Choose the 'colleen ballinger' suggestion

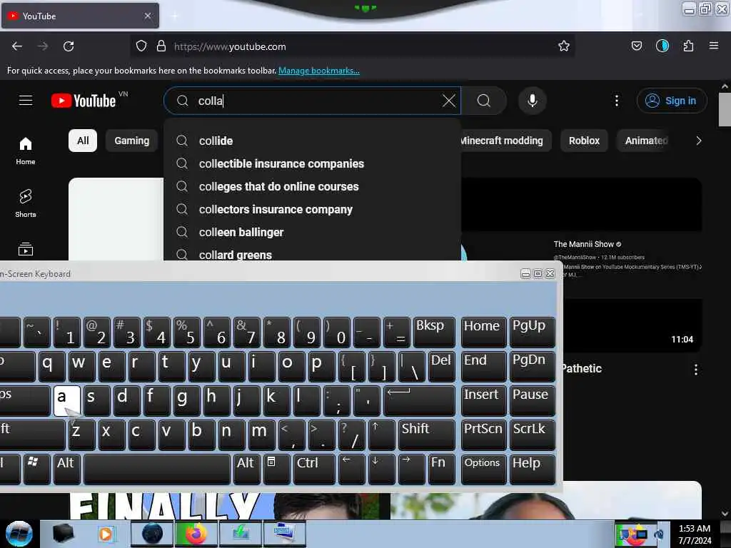(313, 232)
